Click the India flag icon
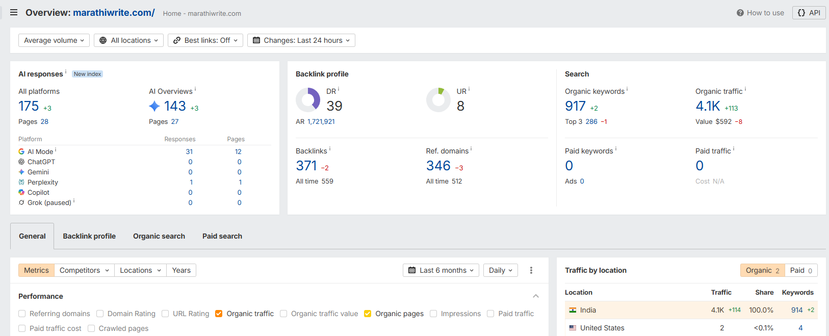829x336 pixels. pyautogui.click(x=573, y=310)
